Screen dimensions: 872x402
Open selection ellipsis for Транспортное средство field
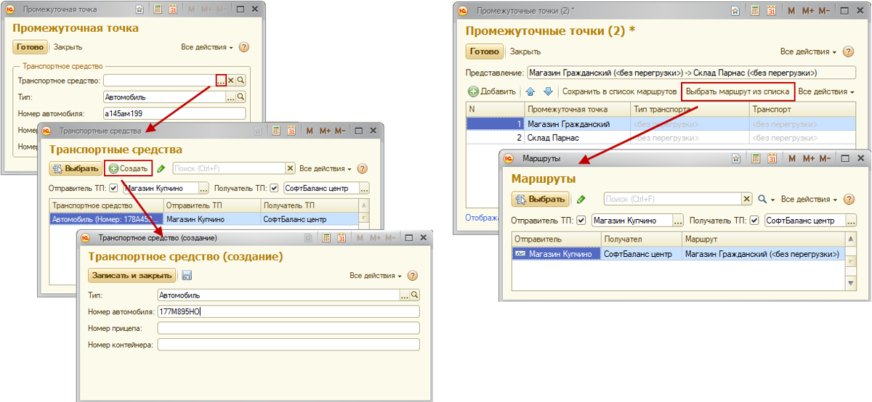[x=221, y=81]
